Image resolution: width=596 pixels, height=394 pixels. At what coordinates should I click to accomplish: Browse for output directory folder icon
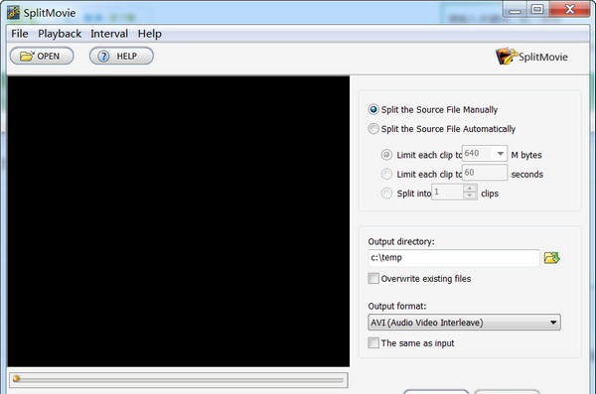tap(551, 258)
